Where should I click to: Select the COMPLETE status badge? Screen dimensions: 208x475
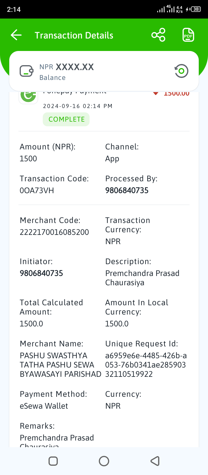click(66, 119)
